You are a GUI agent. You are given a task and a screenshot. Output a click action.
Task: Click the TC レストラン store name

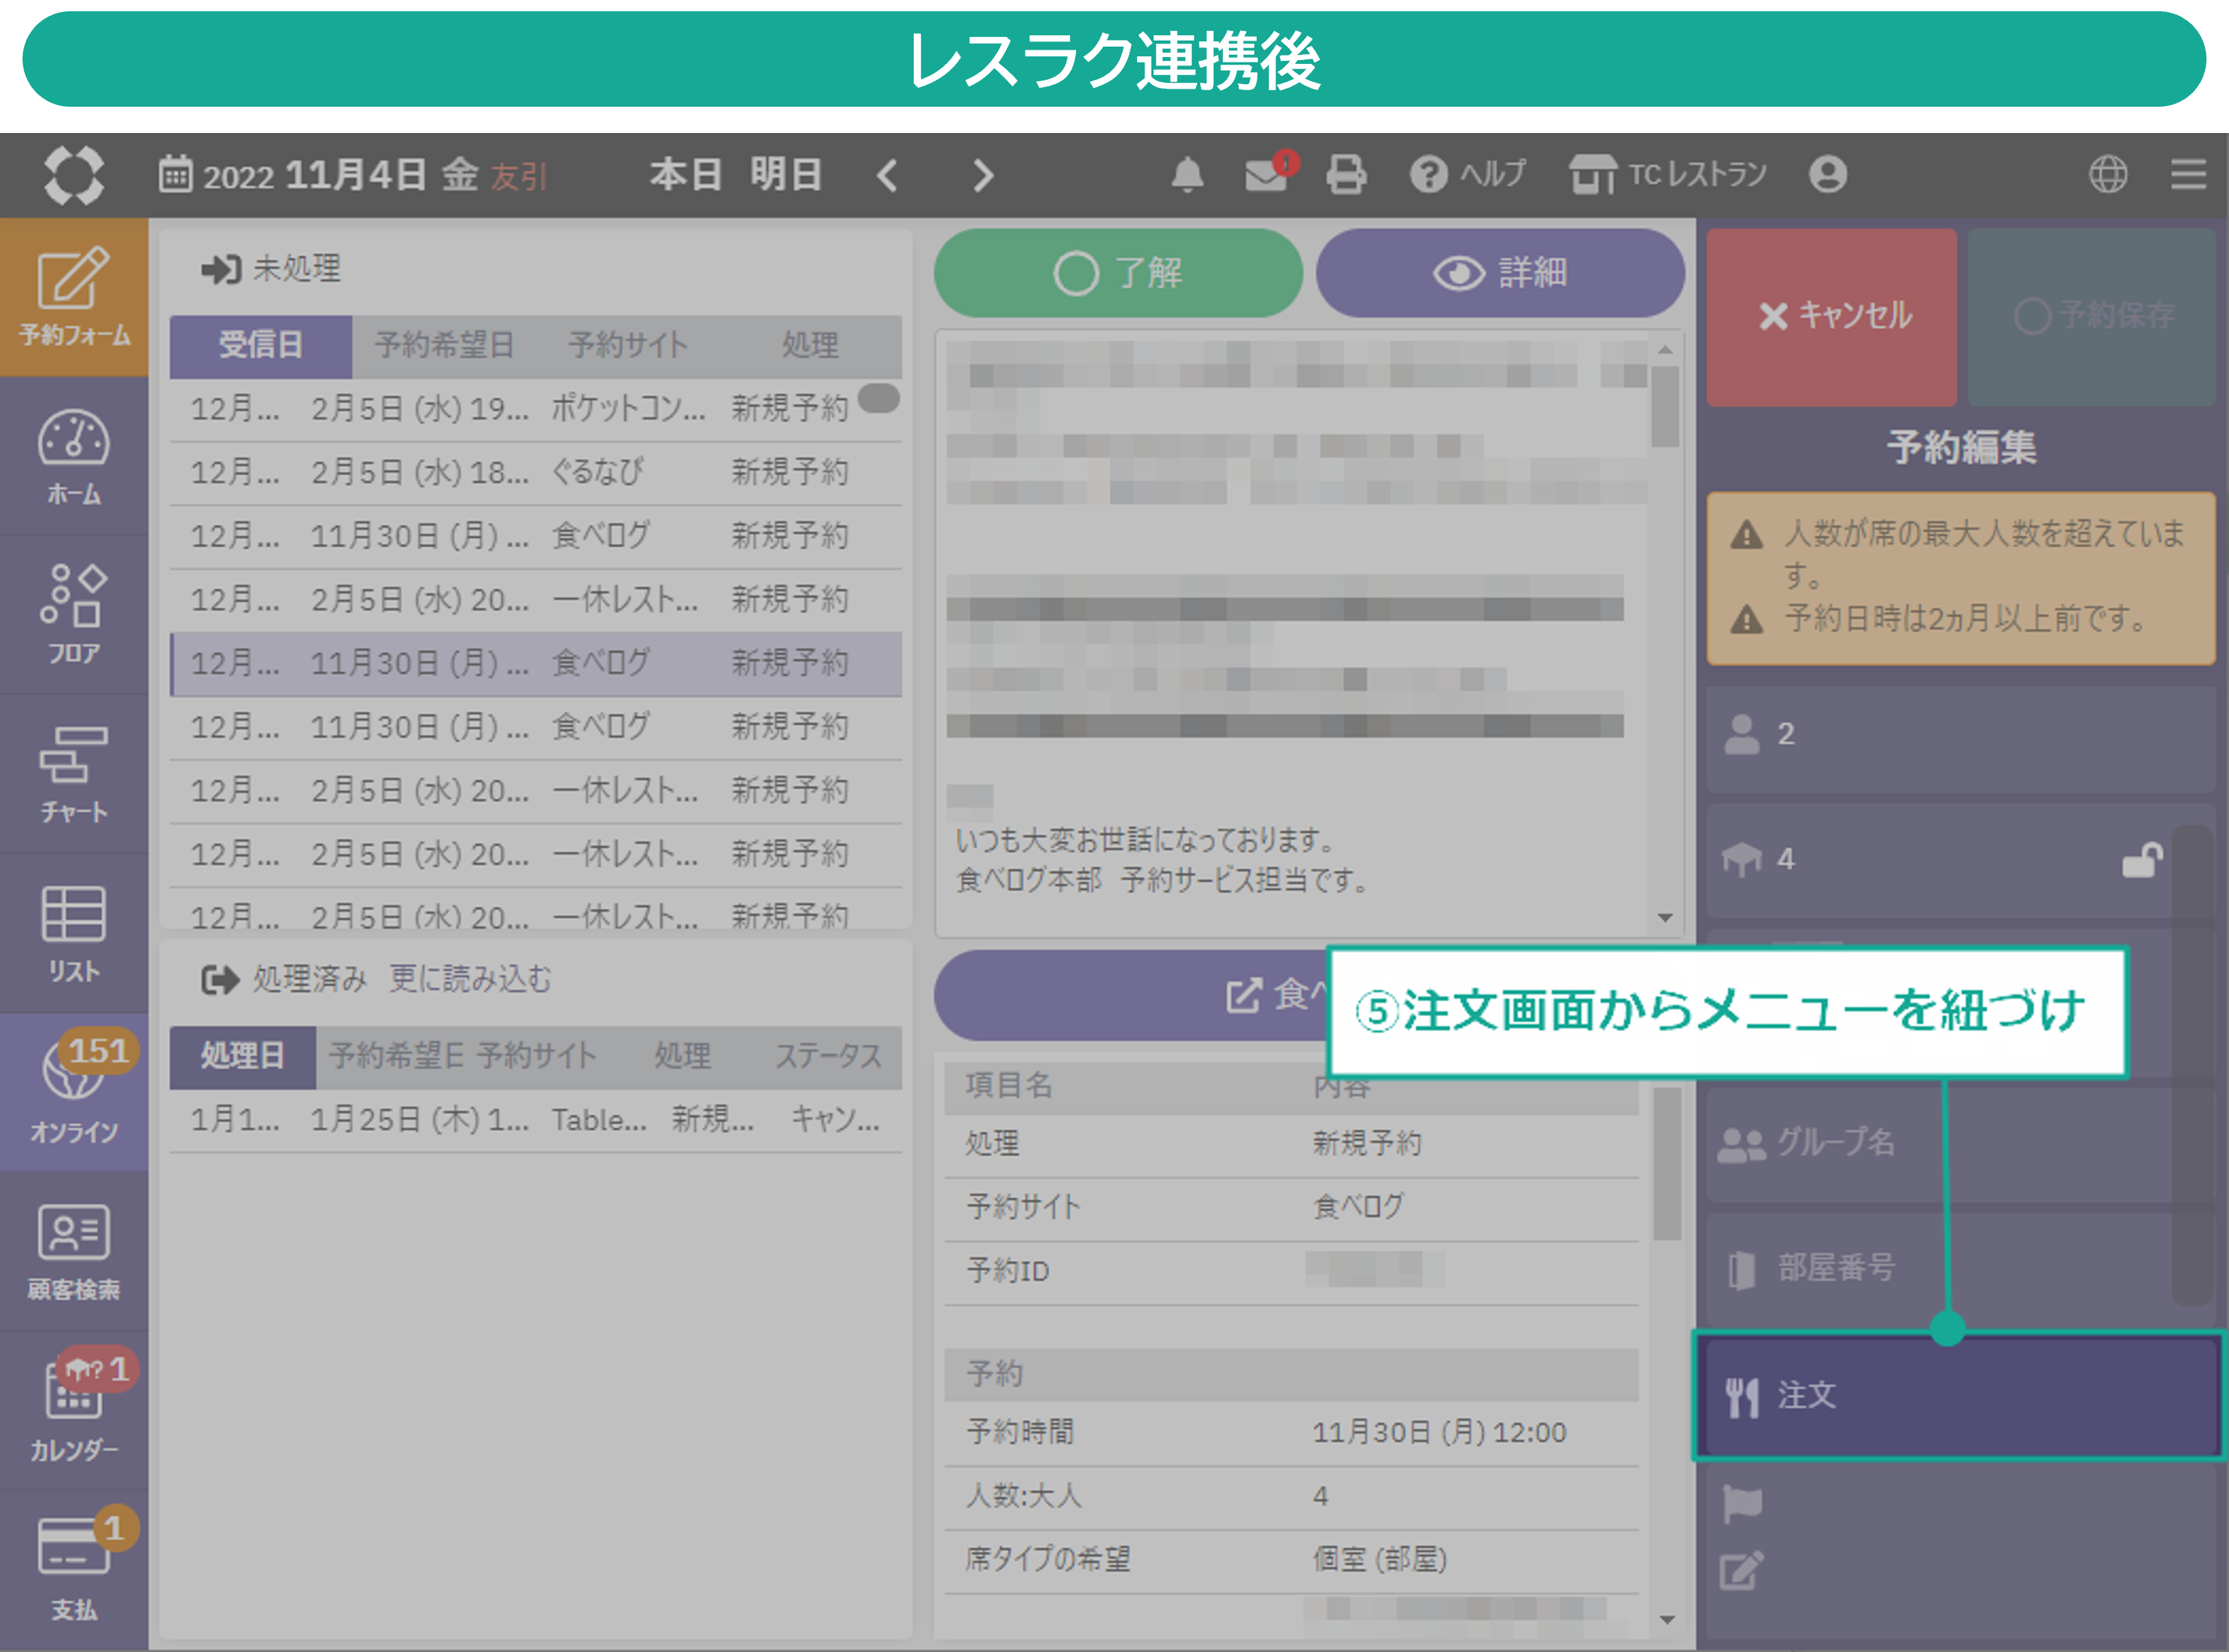(1669, 175)
